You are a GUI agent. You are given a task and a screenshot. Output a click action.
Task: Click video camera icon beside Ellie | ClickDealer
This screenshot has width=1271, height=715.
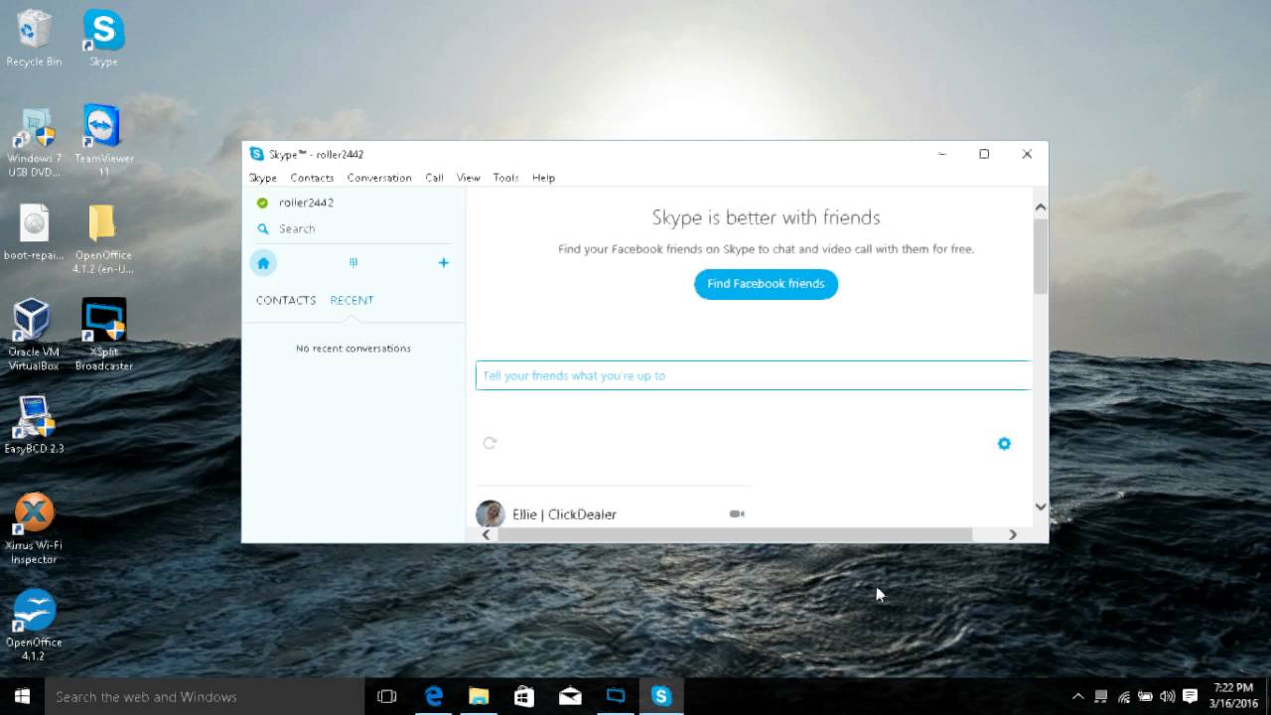[737, 514]
